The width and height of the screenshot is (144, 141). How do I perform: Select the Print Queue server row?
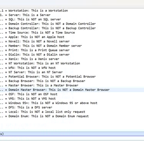coord(35,50)
